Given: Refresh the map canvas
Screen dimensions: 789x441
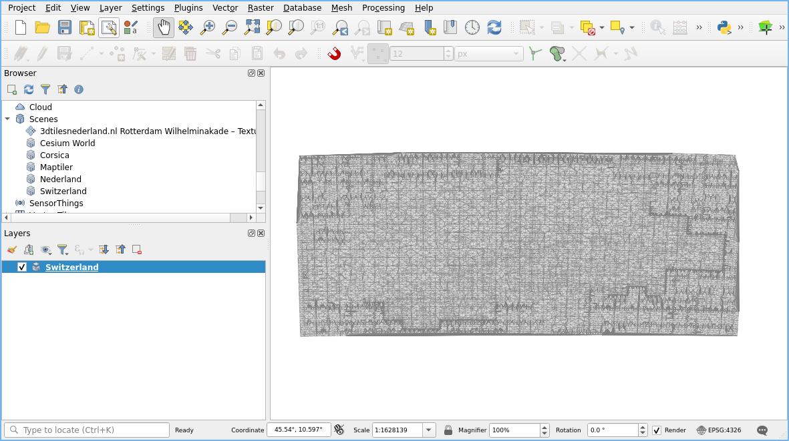Looking at the screenshot, I should 494,28.
